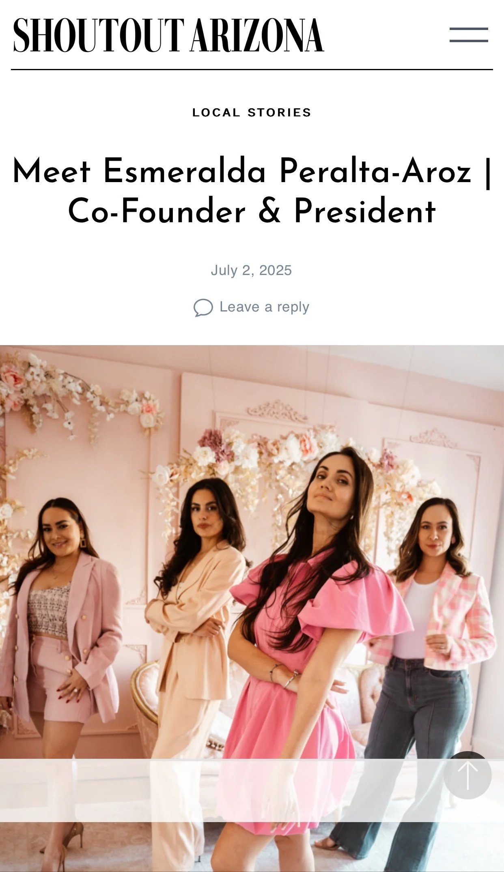The width and height of the screenshot is (504, 872).
Task: Click the word reply in comment link
Action: pos(293,308)
